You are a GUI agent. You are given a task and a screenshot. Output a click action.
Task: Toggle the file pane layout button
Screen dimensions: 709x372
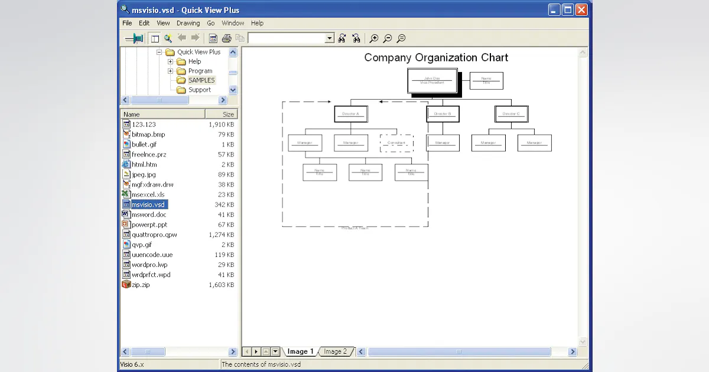155,38
